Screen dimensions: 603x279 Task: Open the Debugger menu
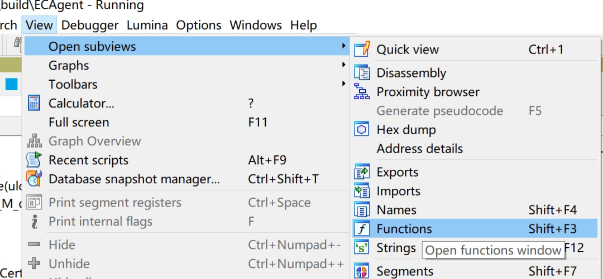coord(90,25)
